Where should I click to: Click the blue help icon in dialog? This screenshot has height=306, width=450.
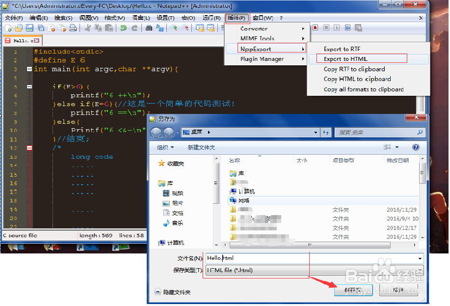coord(416,147)
